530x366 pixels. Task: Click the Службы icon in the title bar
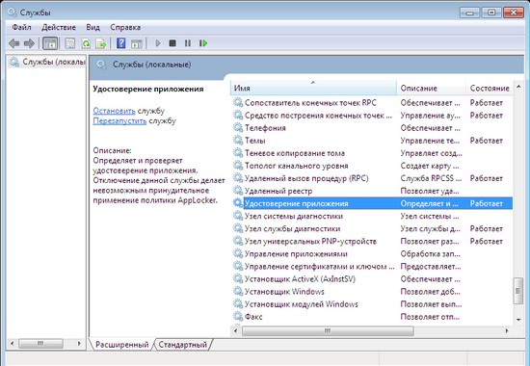click(x=13, y=13)
